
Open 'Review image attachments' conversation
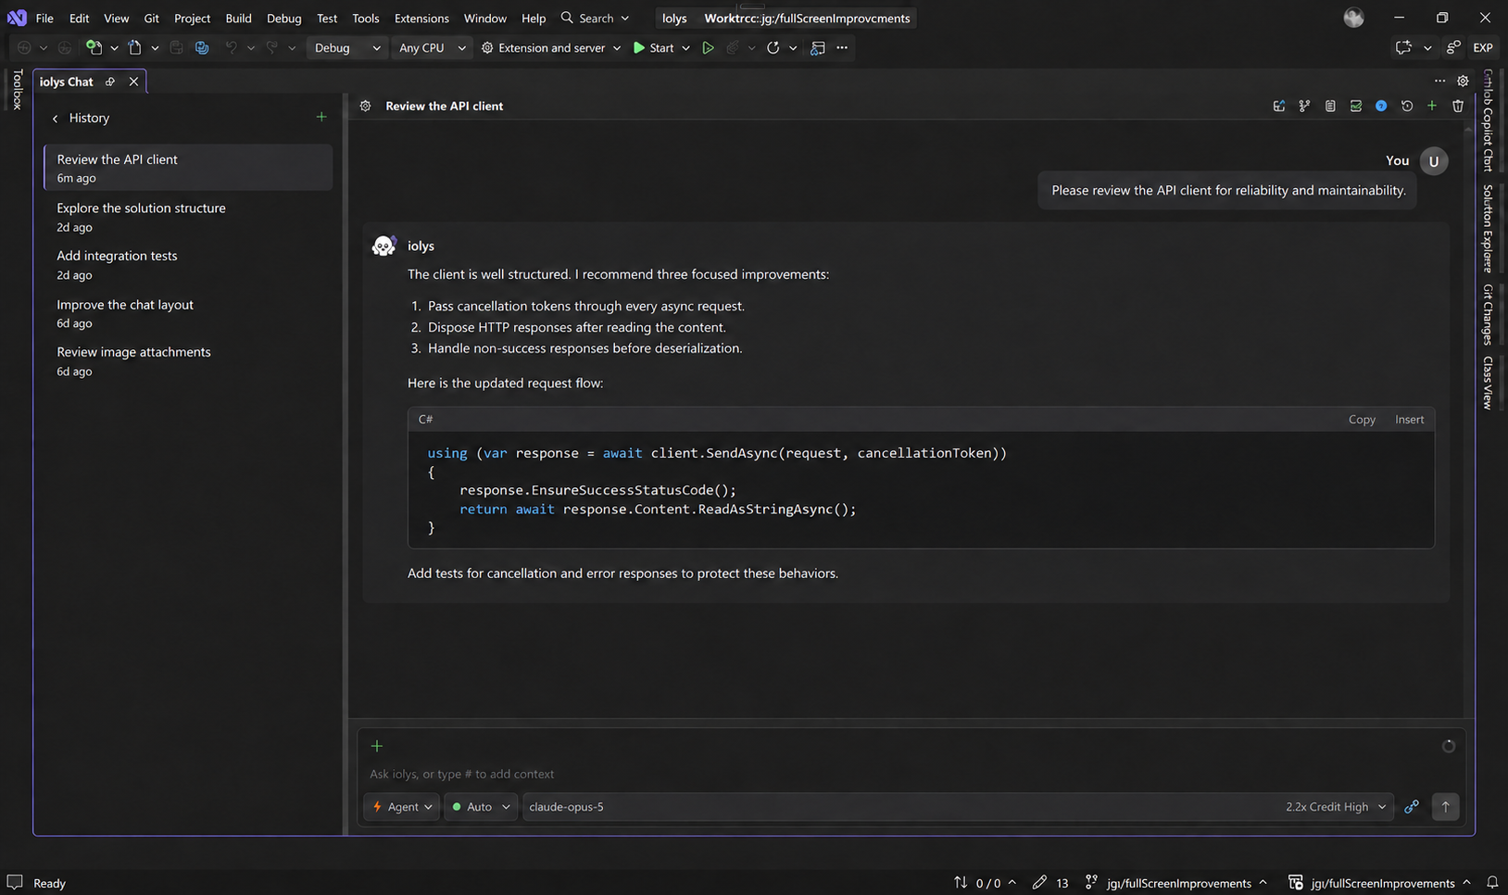pyautogui.click(x=188, y=361)
